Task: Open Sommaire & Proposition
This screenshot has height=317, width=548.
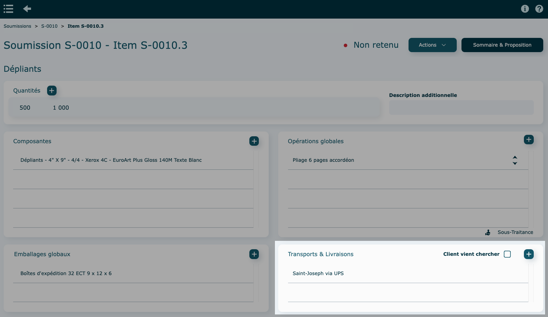Action: pos(502,45)
